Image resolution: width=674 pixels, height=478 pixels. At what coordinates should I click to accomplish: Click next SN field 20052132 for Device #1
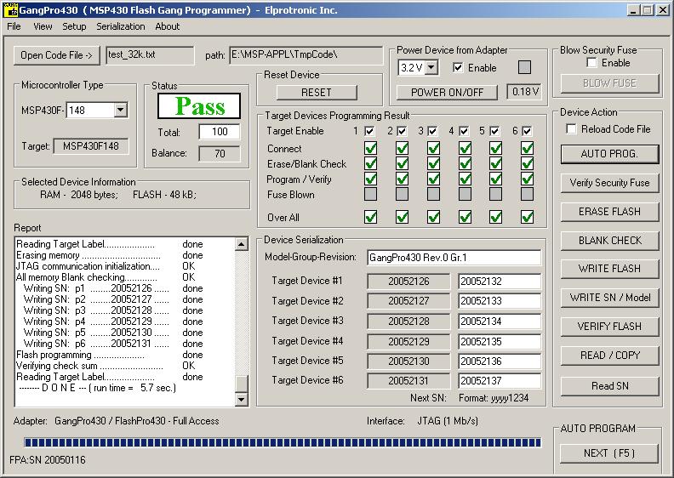tap(500, 282)
